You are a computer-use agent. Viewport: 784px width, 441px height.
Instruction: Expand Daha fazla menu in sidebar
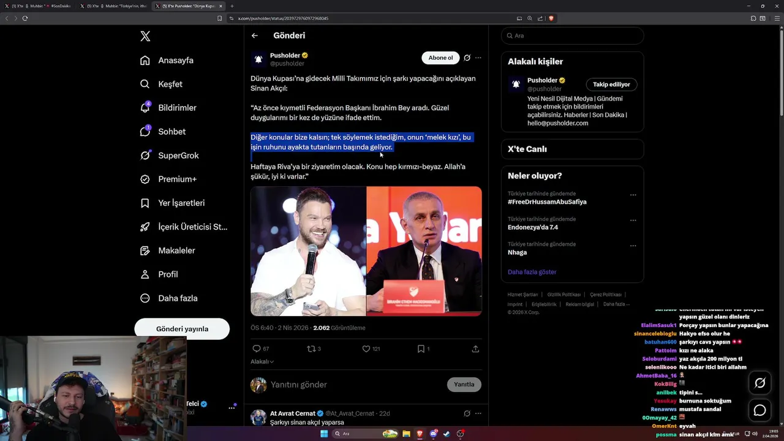[x=168, y=298]
